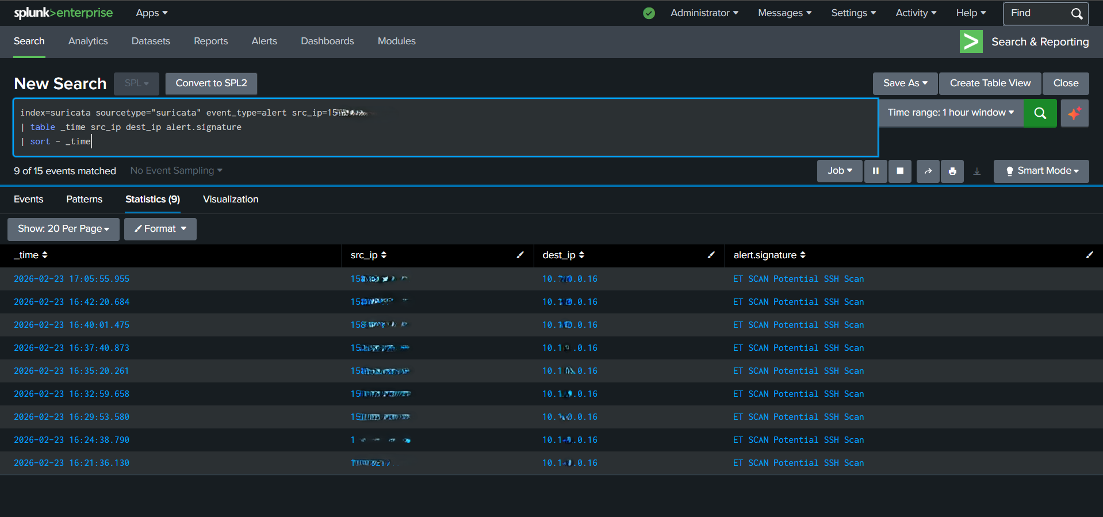Click the export download icon
Image resolution: width=1103 pixels, height=517 pixels.
click(x=976, y=171)
